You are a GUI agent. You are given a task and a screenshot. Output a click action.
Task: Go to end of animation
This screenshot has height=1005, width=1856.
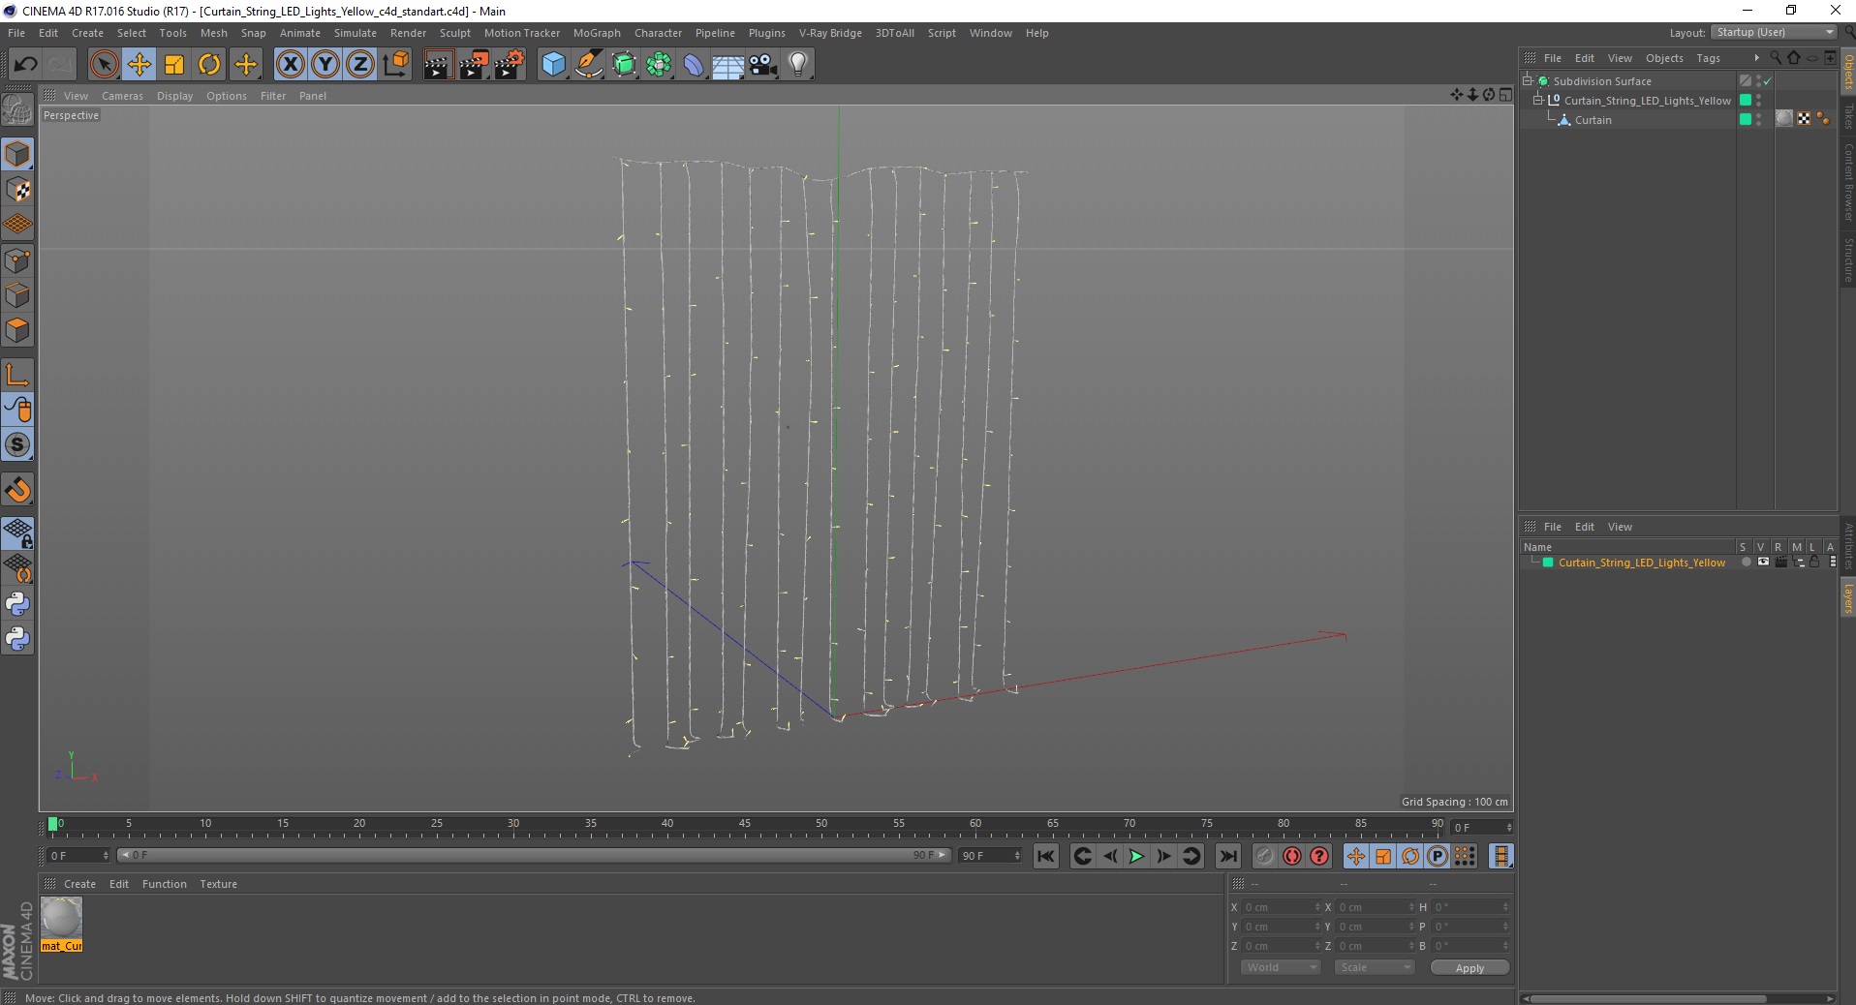tap(1227, 856)
